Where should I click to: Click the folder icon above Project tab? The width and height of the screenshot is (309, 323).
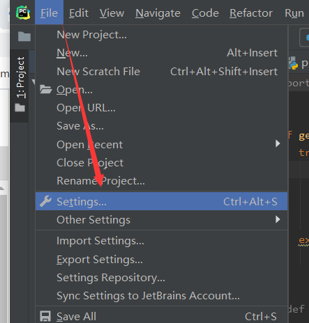[24, 36]
